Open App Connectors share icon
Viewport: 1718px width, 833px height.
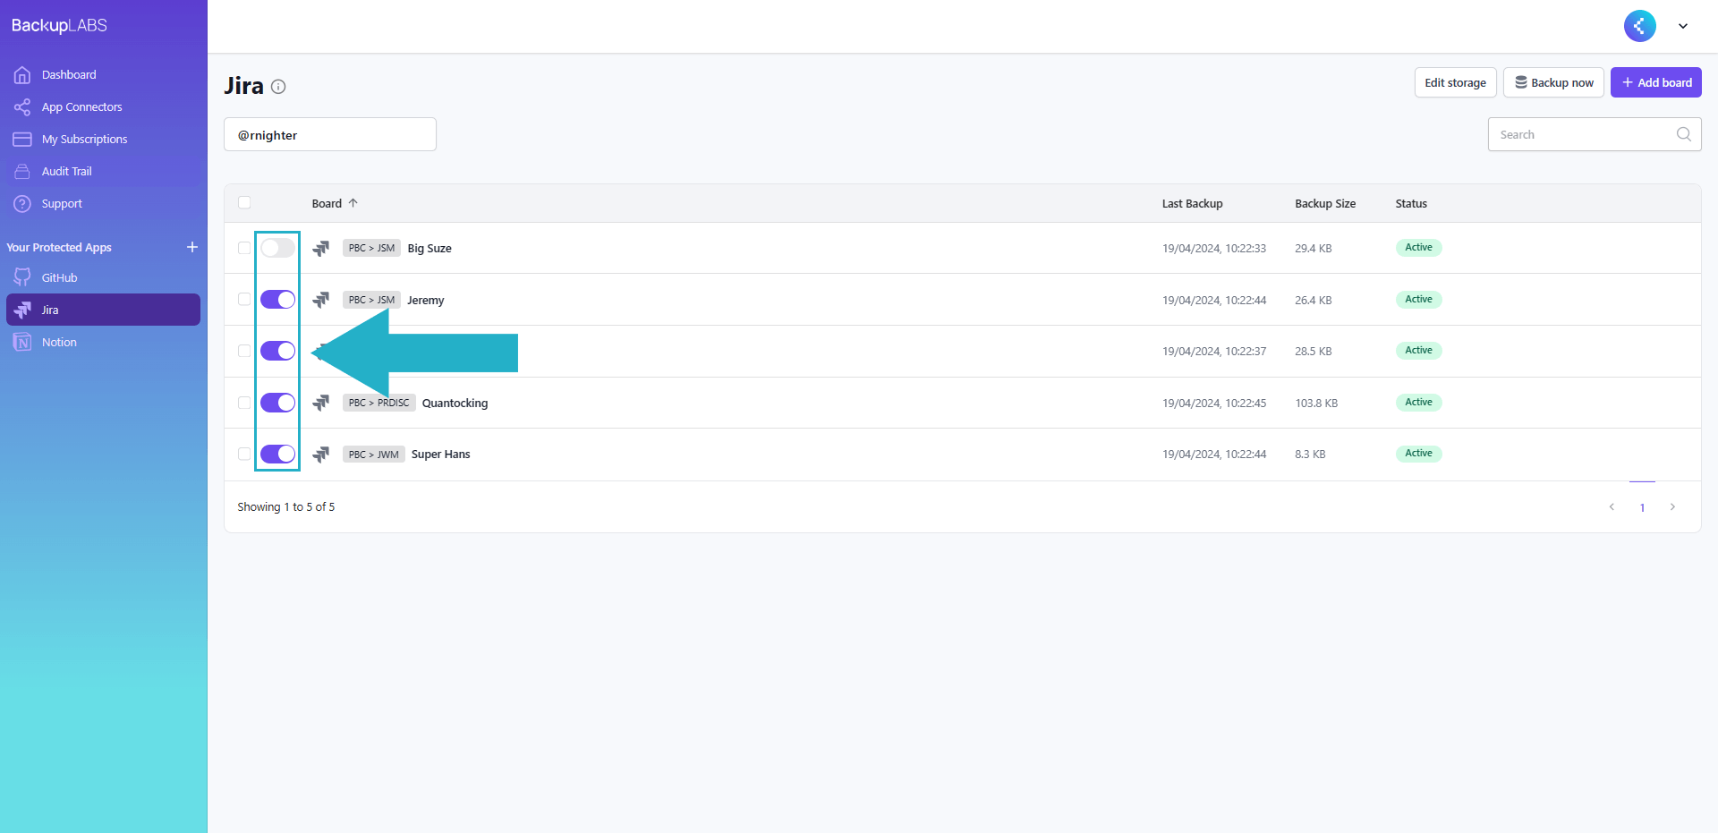point(22,107)
